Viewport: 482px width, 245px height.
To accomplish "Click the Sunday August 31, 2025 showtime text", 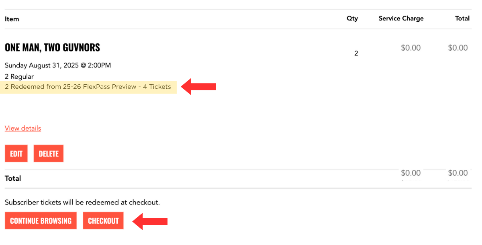I will pyautogui.click(x=58, y=65).
